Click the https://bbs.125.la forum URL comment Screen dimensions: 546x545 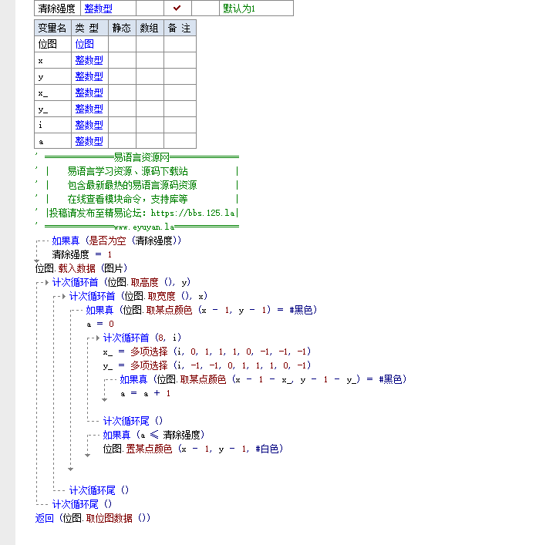[193, 213]
